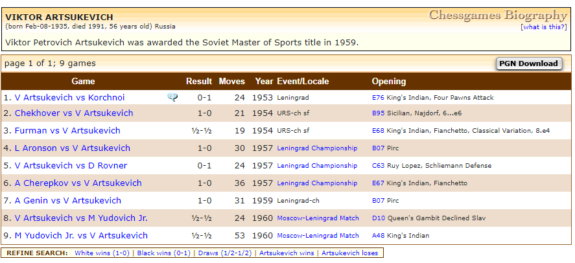Open game V Artsukevich vs M Yudovich Jr.
This screenshot has height=263, width=575.
[x=81, y=218]
